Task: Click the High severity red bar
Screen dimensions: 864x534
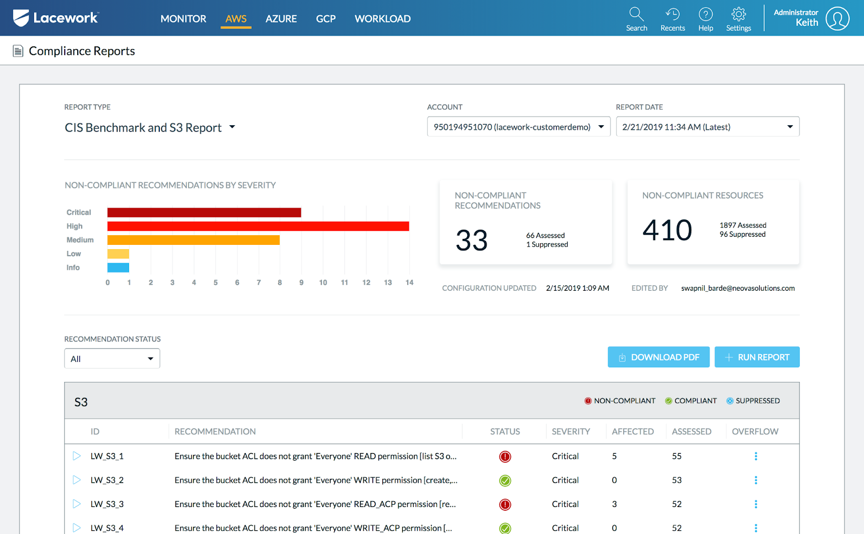Action: coord(258,227)
